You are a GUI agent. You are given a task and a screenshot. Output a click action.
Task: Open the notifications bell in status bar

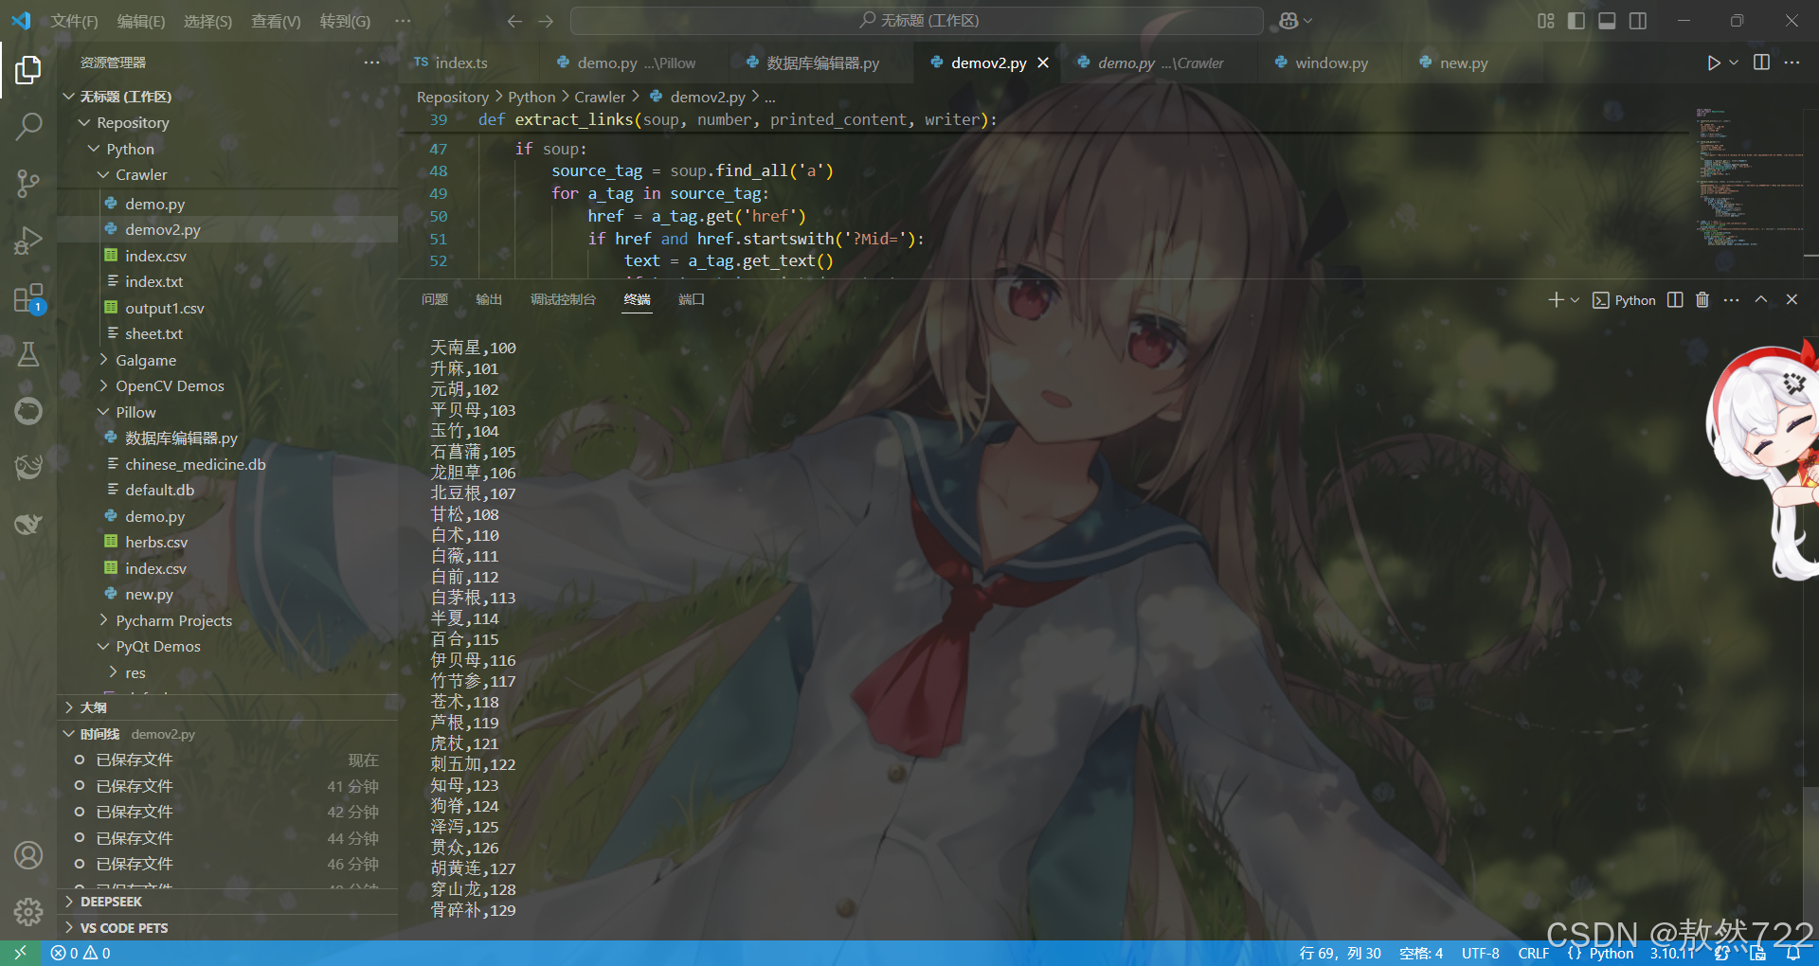[x=1792, y=953]
